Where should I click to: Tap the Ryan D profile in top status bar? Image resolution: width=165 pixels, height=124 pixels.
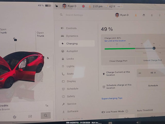tap(69, 6)
